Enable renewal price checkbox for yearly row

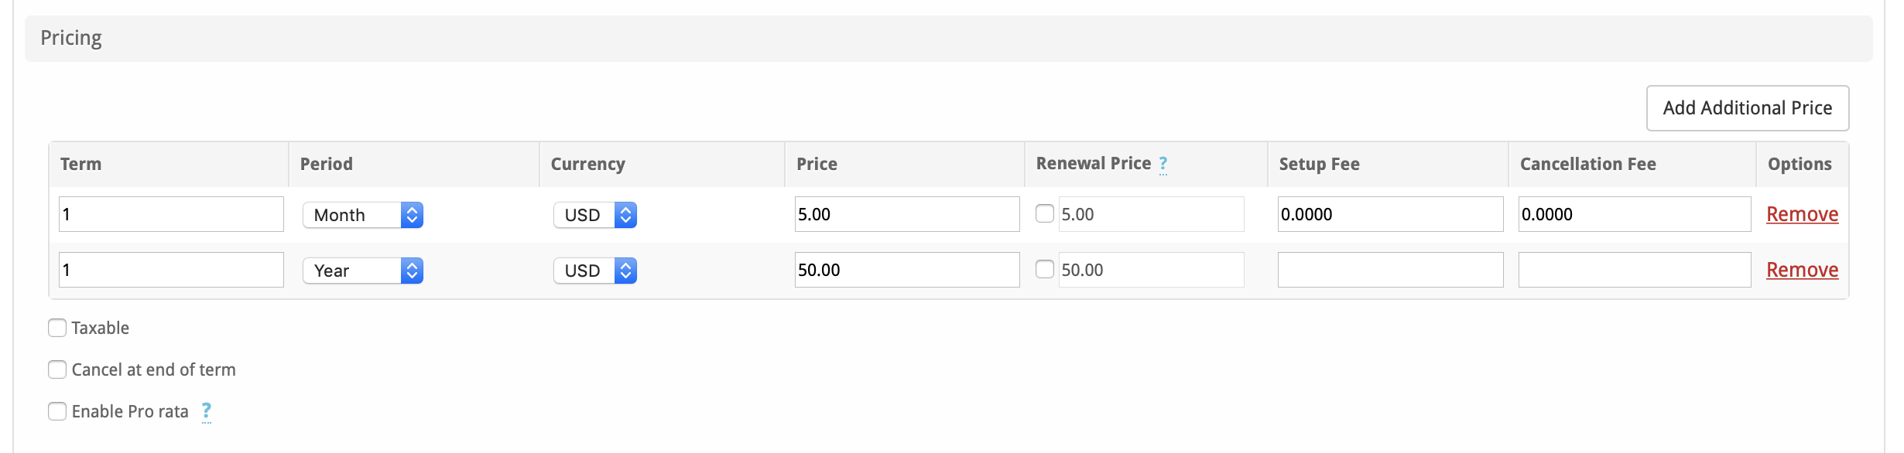1045,270
